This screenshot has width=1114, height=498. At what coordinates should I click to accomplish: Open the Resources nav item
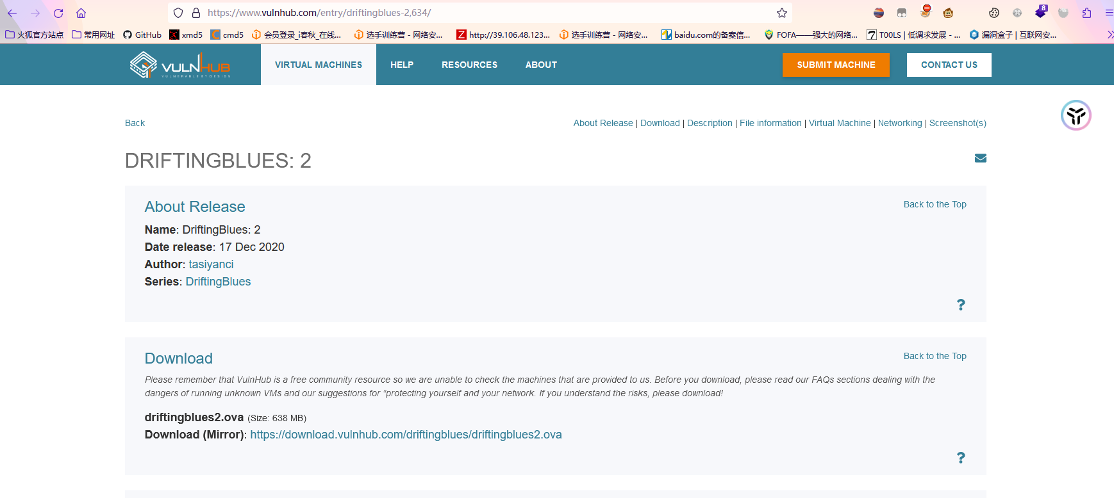point(469,65)
